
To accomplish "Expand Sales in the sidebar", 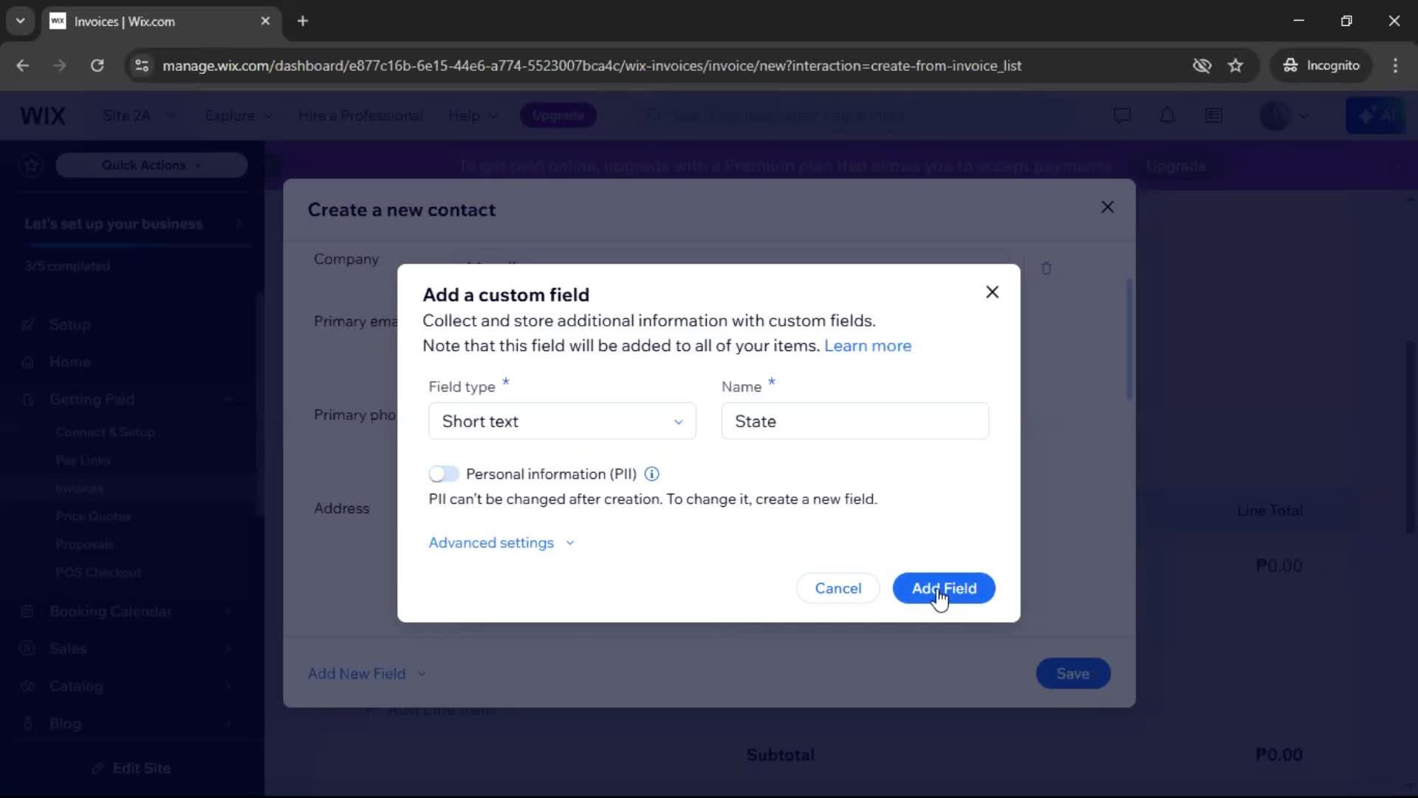I will [228, 649].
